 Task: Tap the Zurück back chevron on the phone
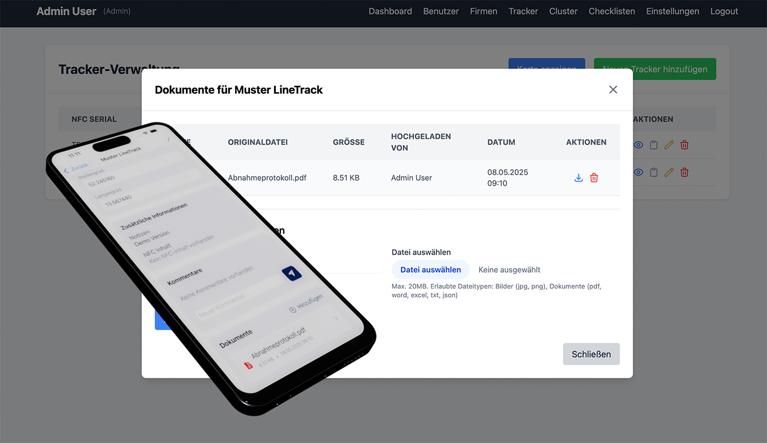click(x=67, y=170)
